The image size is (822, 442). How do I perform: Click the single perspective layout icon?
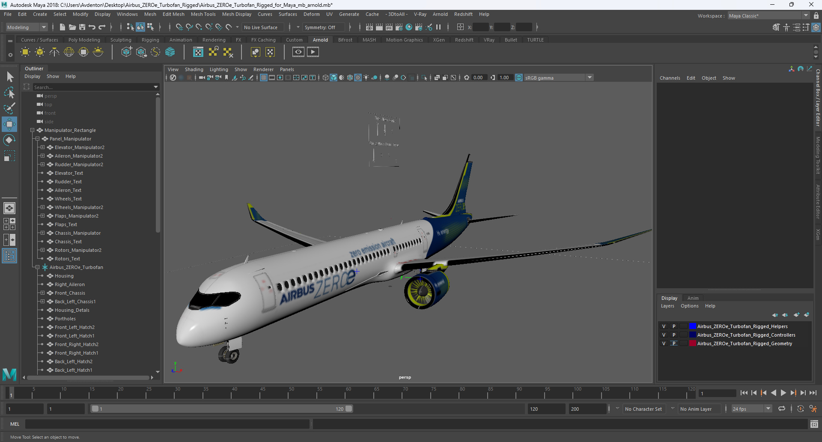[9, 208]
